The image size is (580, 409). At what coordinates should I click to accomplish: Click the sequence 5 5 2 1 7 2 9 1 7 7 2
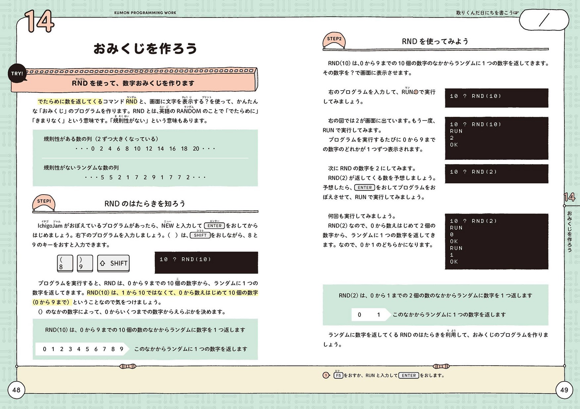[145, 177]
